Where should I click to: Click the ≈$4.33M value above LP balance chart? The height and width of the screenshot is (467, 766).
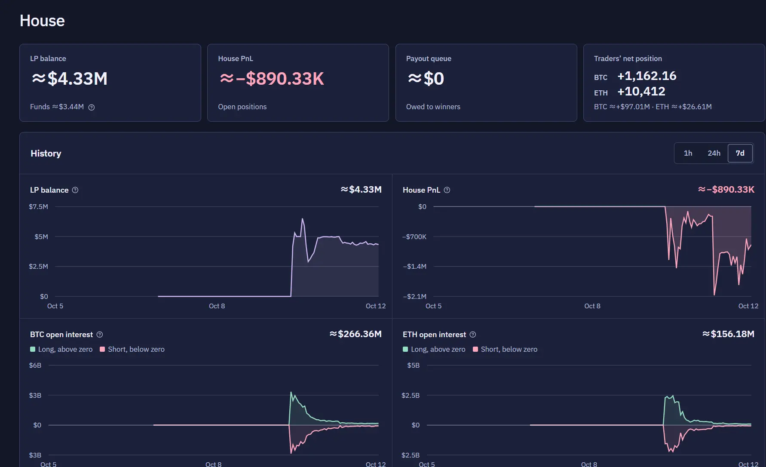(x=361, y=190)
